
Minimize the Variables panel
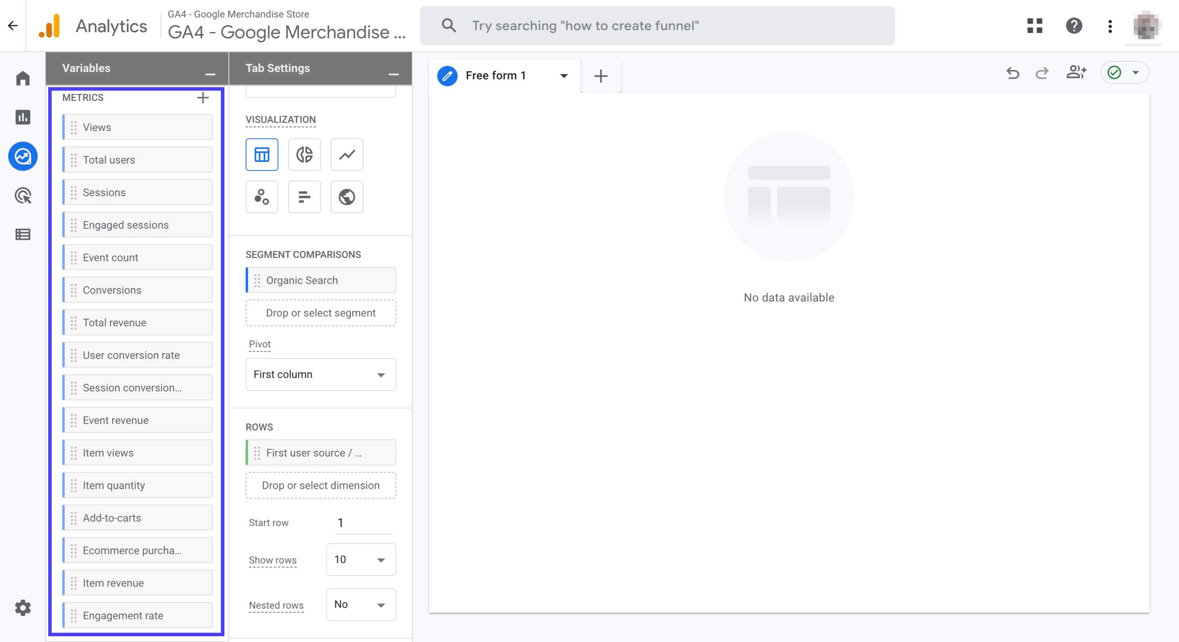tap(210, 74)
